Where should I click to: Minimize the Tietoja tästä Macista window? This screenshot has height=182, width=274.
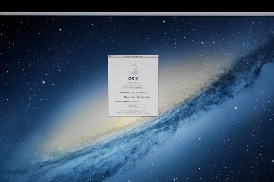113,56
